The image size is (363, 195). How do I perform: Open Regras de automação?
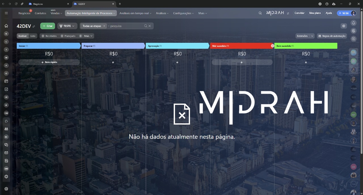[332, 36]
